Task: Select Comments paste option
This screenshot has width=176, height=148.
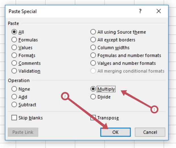Action: pyautogui.click(x=14, y=63)
